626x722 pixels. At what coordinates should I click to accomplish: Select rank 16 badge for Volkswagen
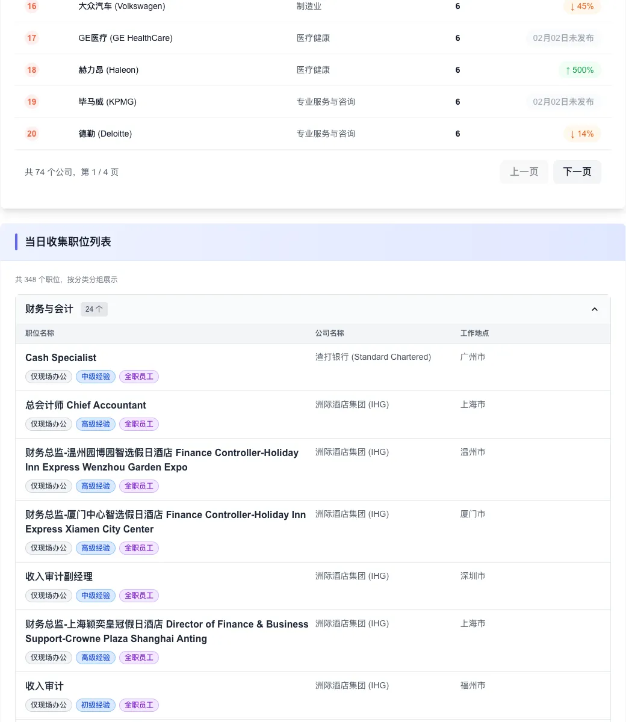(32, 6)
